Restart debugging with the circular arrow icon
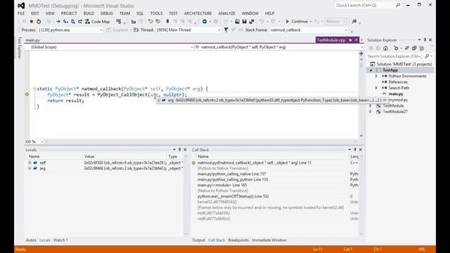This screenshot has height=253, width=450. 39,22
